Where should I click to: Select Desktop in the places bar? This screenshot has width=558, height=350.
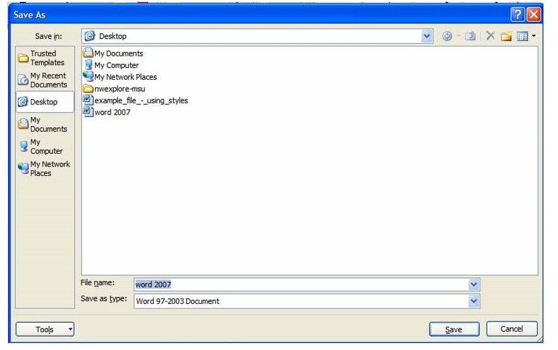click(x=45, y=102)
